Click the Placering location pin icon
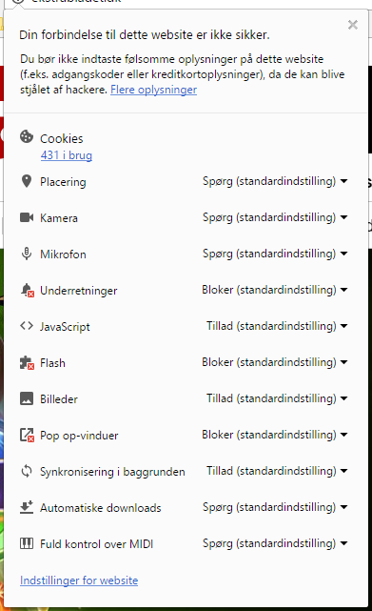 [x=27, y=181]
